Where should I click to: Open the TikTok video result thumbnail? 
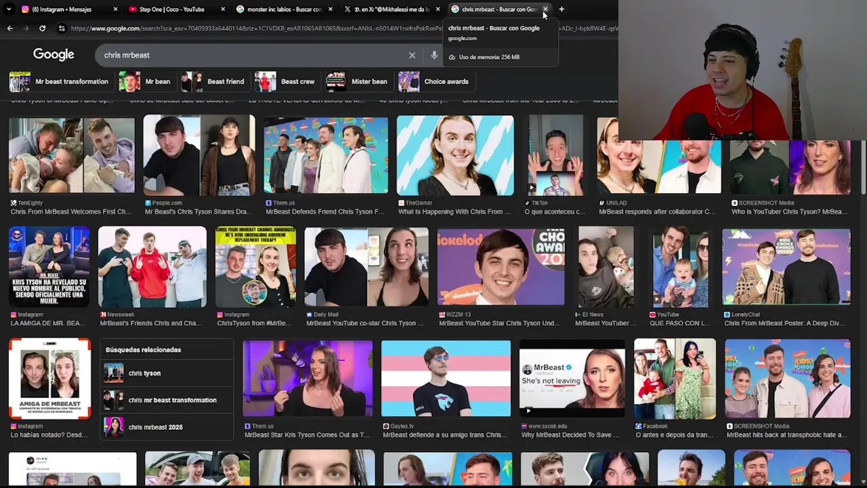555,155
